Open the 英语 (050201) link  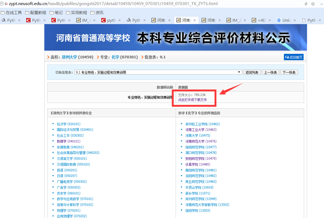point(67,170)
